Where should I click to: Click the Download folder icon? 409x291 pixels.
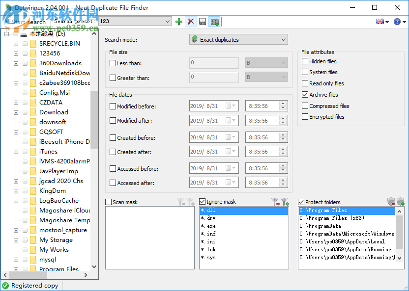click(33, 112)
